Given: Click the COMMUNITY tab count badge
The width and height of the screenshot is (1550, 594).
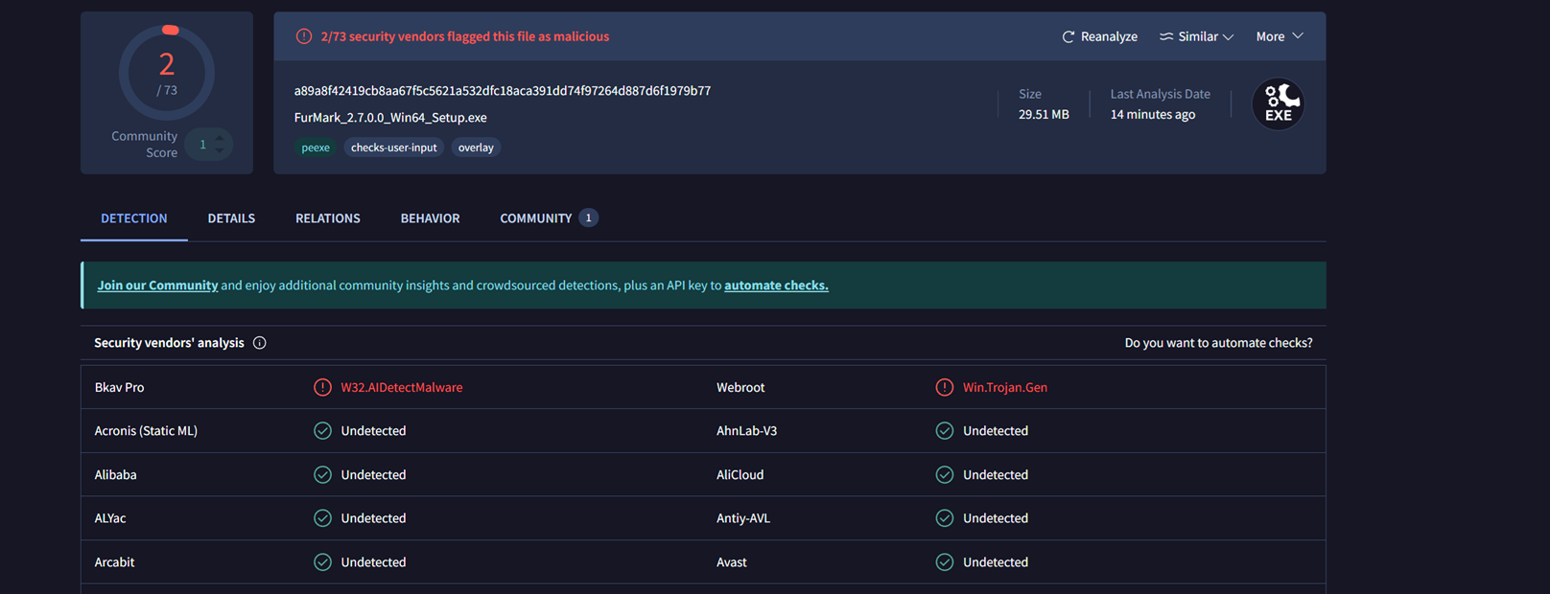Looking at the screenshot, I should tap(588, 218).
